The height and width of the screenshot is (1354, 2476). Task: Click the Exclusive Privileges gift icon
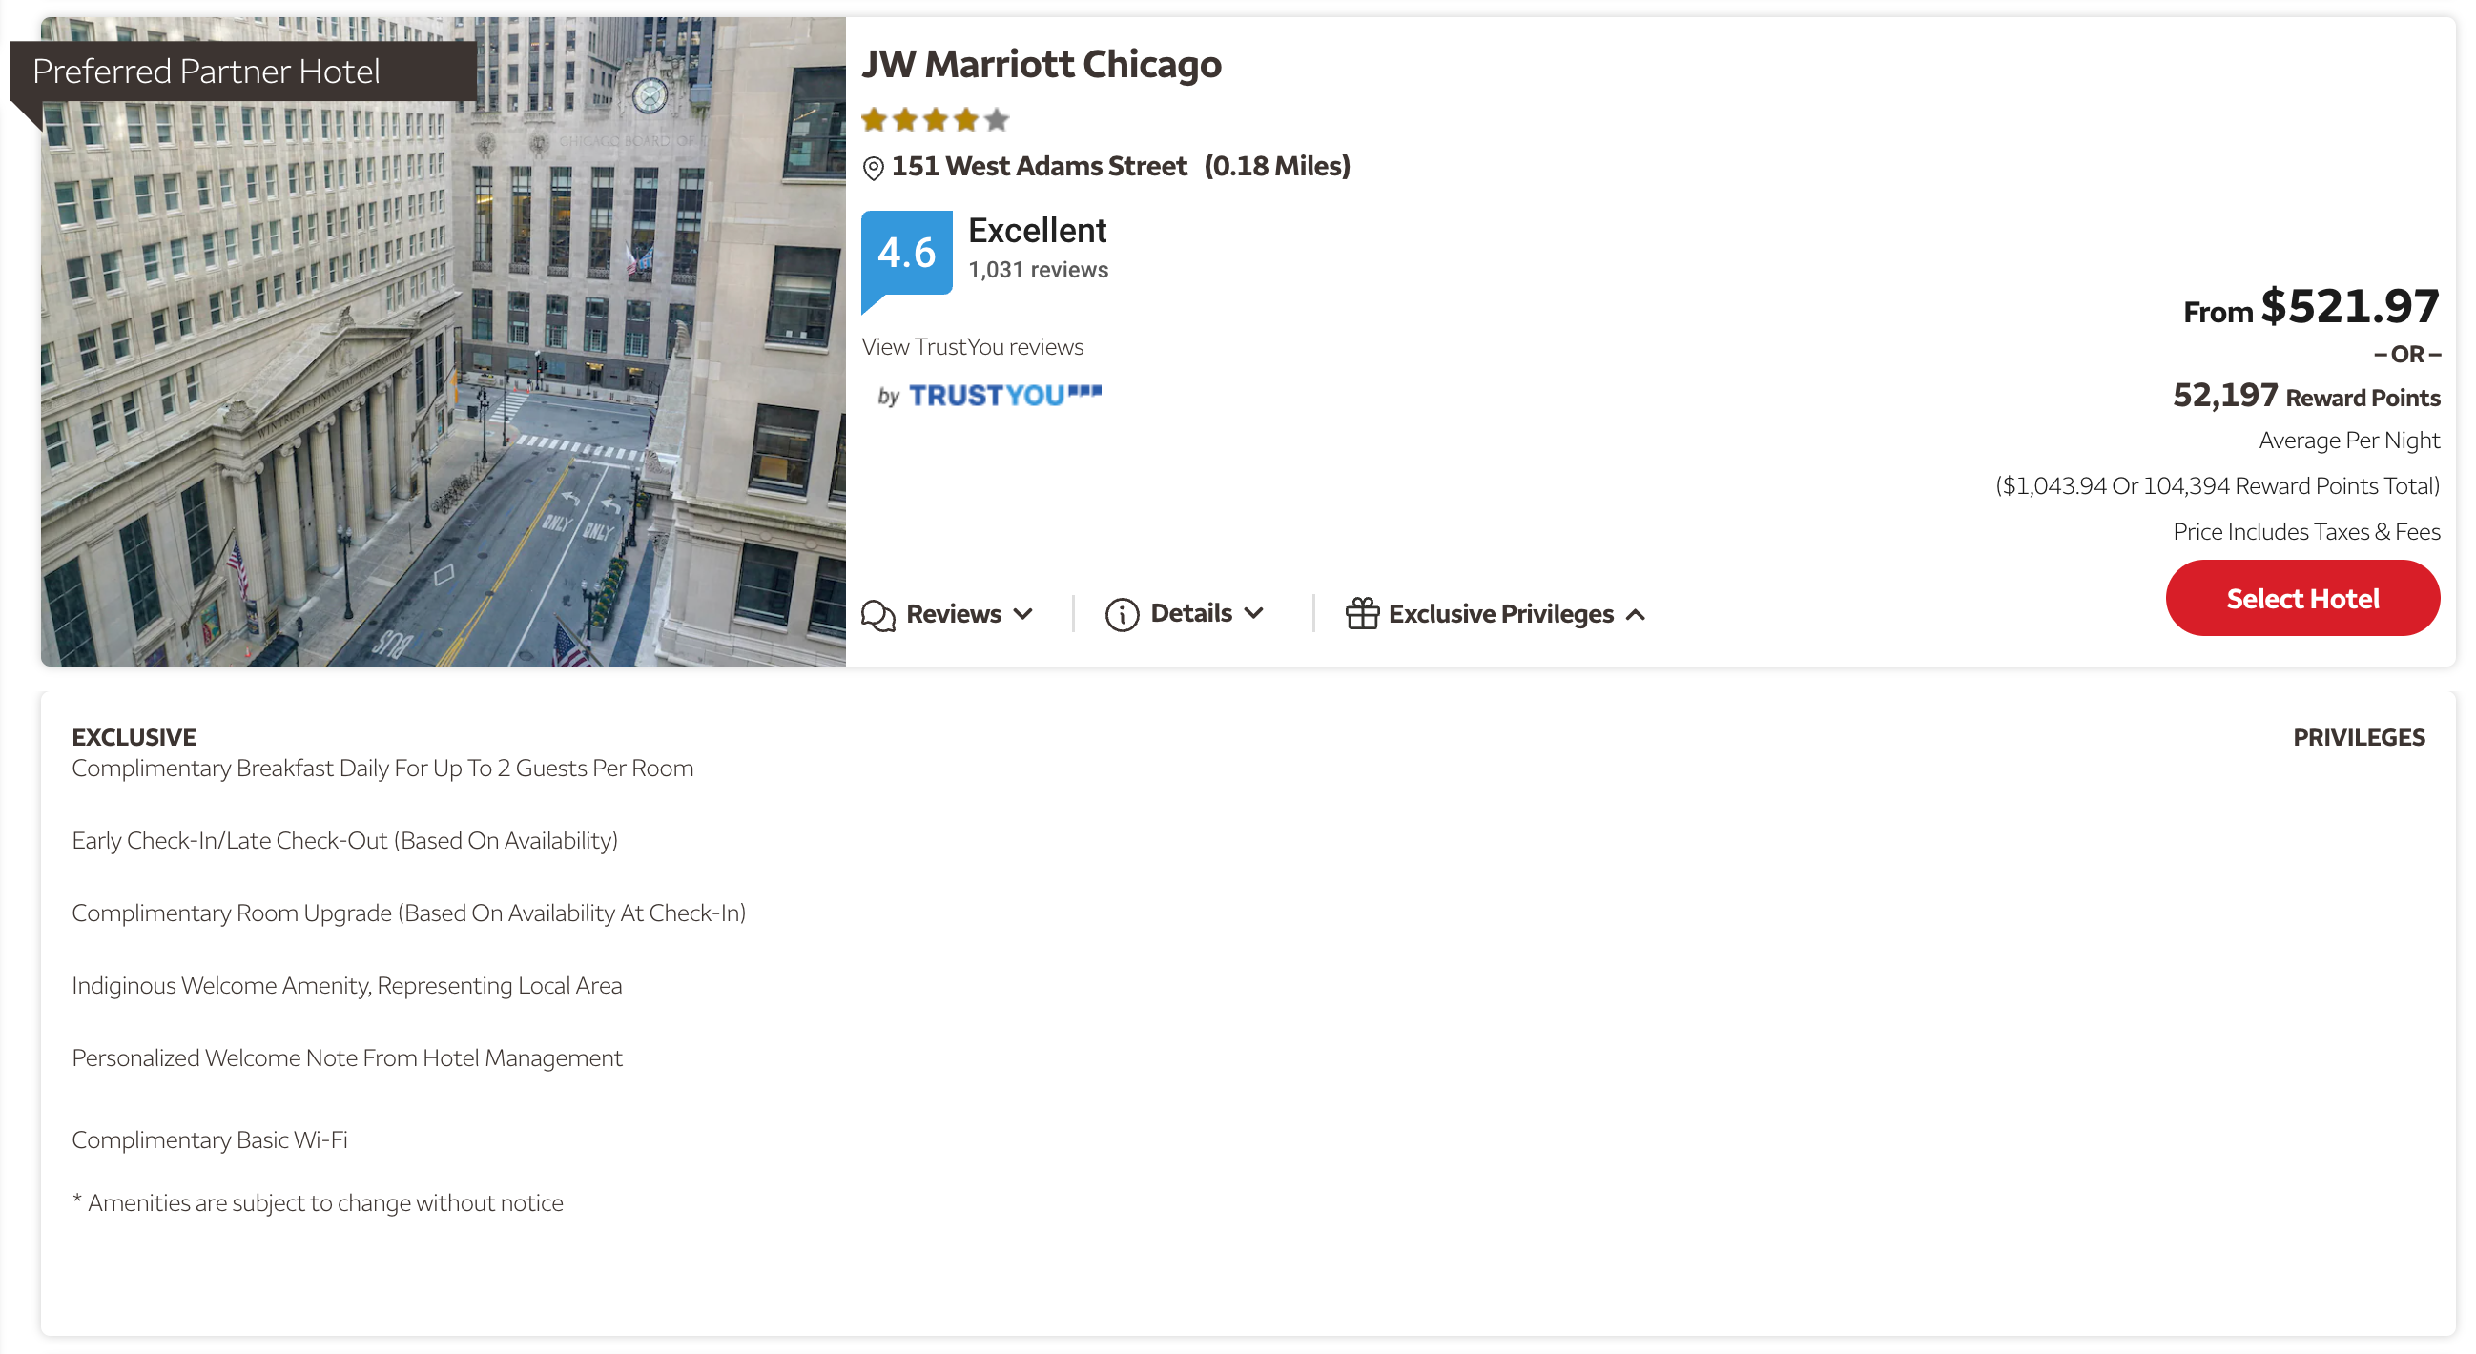1362,613
